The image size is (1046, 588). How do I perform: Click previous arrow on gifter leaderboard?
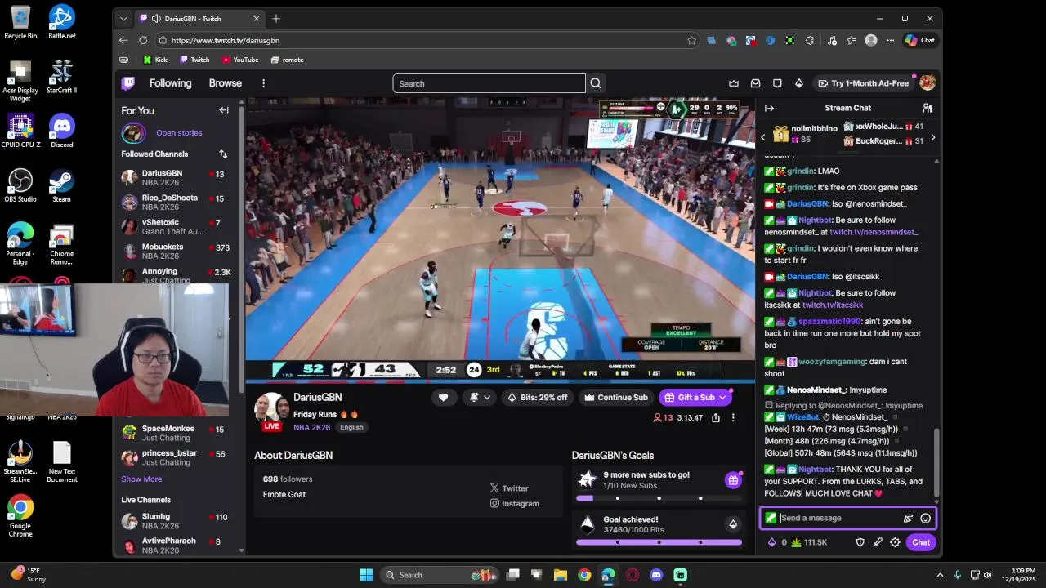click(x=763, y=138)
